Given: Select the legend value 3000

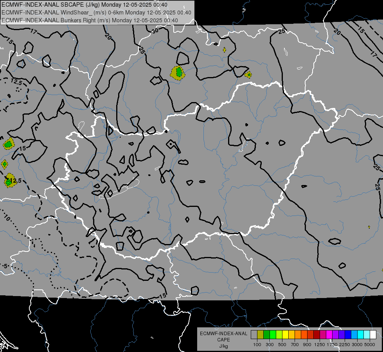Looking at the screenshot, I should click(357, 345).
